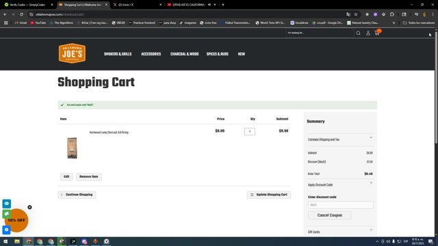
Task: Switch to the Verify Codes SimplyCodes tab
Action: click(x=27, y=5)
